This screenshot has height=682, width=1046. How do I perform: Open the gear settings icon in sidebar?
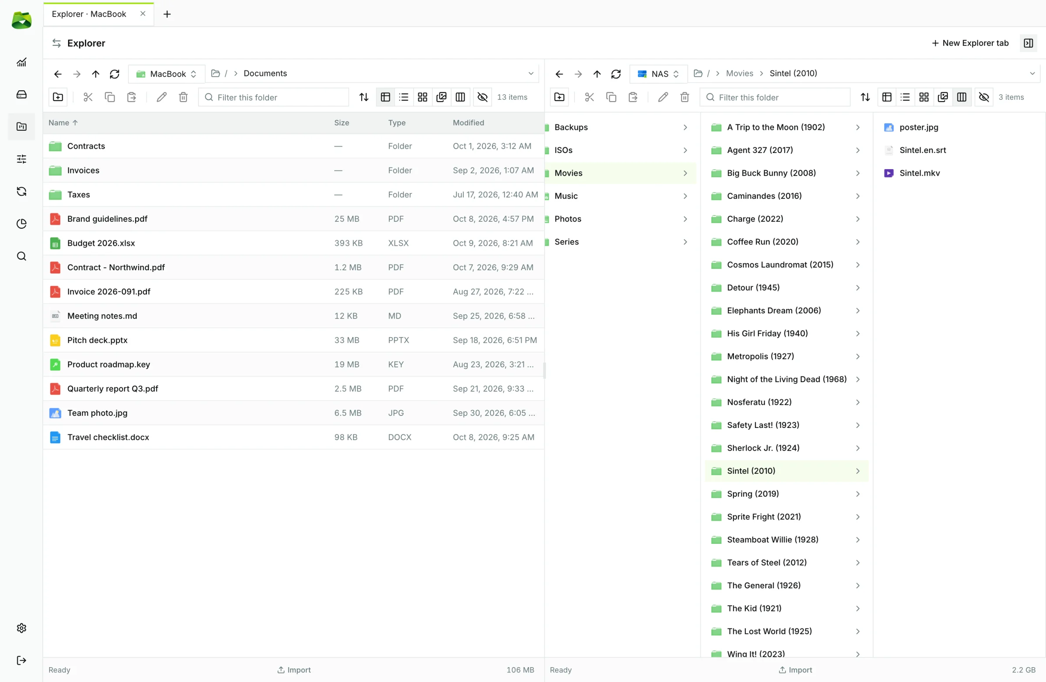click(x=21, y=628)
